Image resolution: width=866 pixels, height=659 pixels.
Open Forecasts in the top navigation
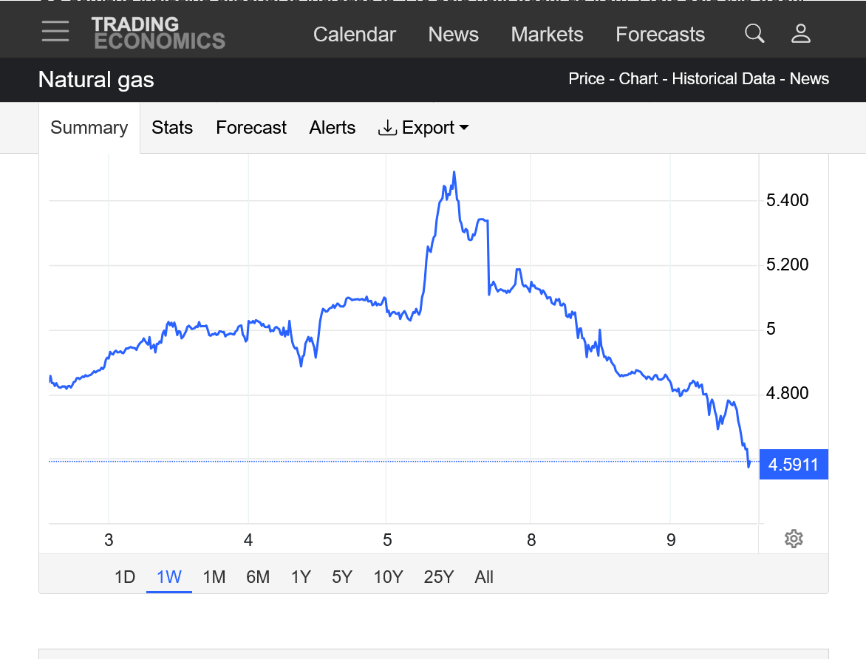[x=660, y=35]
